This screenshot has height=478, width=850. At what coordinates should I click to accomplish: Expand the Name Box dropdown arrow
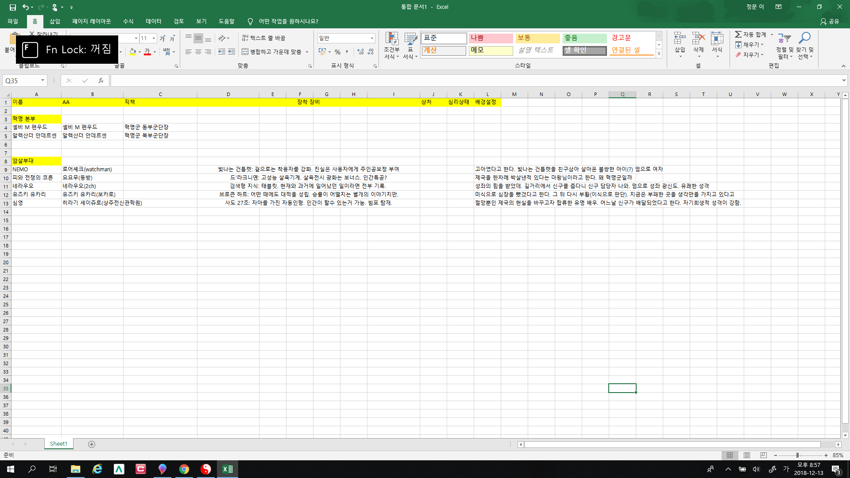point(42,81)
